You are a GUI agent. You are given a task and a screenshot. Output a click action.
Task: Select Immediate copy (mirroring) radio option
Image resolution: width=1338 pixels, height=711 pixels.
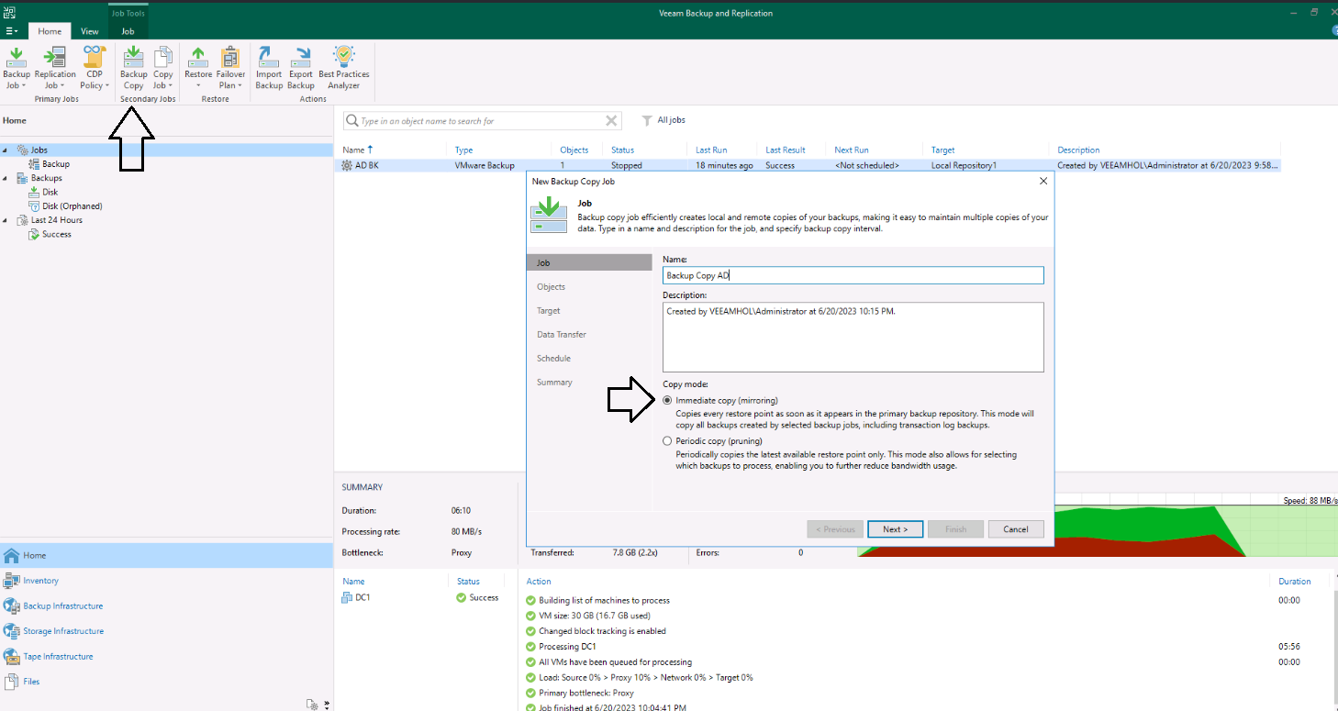point(667,401)
